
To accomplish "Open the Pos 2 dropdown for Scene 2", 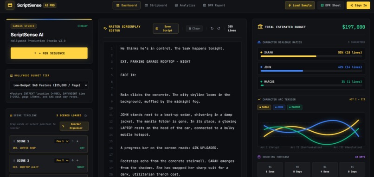I will (62, 160).
